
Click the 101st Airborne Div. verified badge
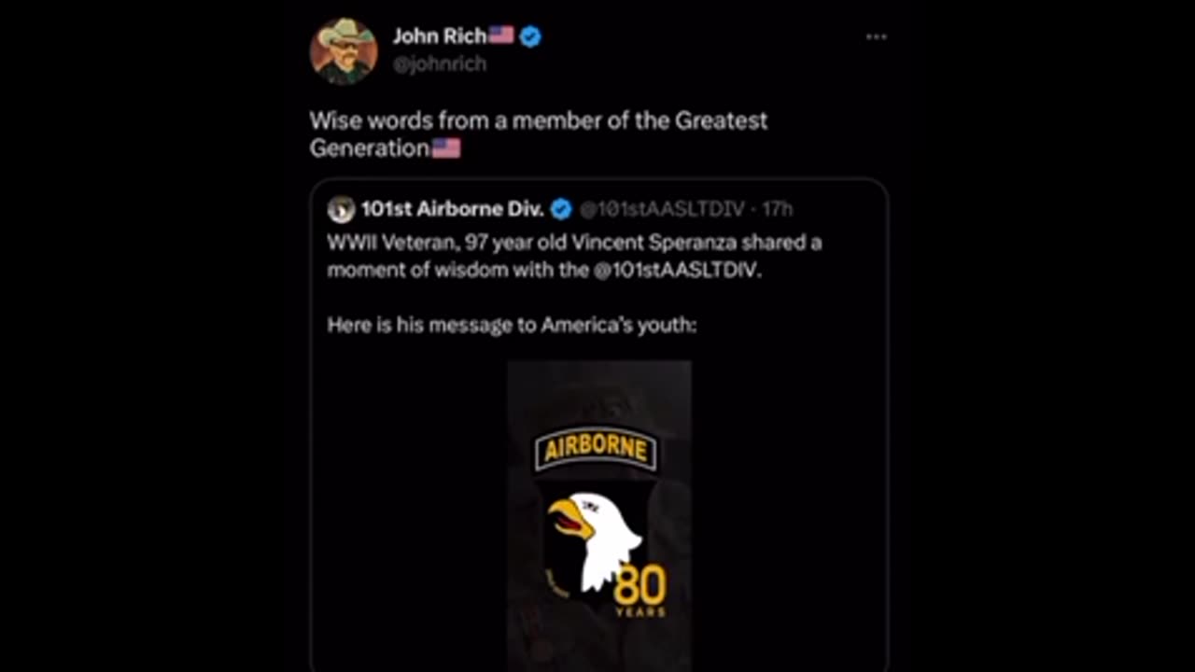pyautogui.click(x=561, y=209)
